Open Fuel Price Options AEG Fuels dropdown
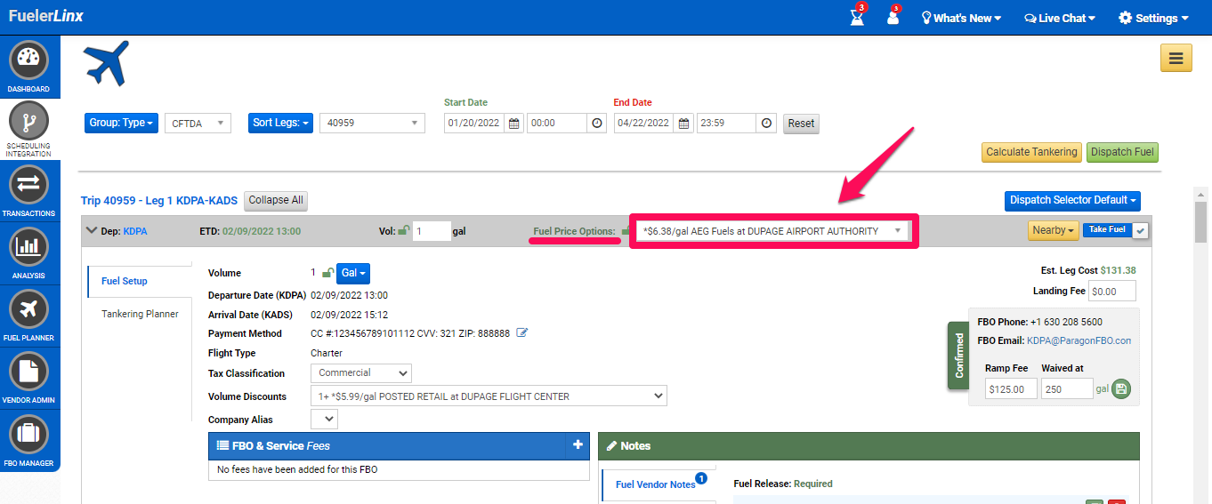The image size is (1212, 504). click(772, 231)
